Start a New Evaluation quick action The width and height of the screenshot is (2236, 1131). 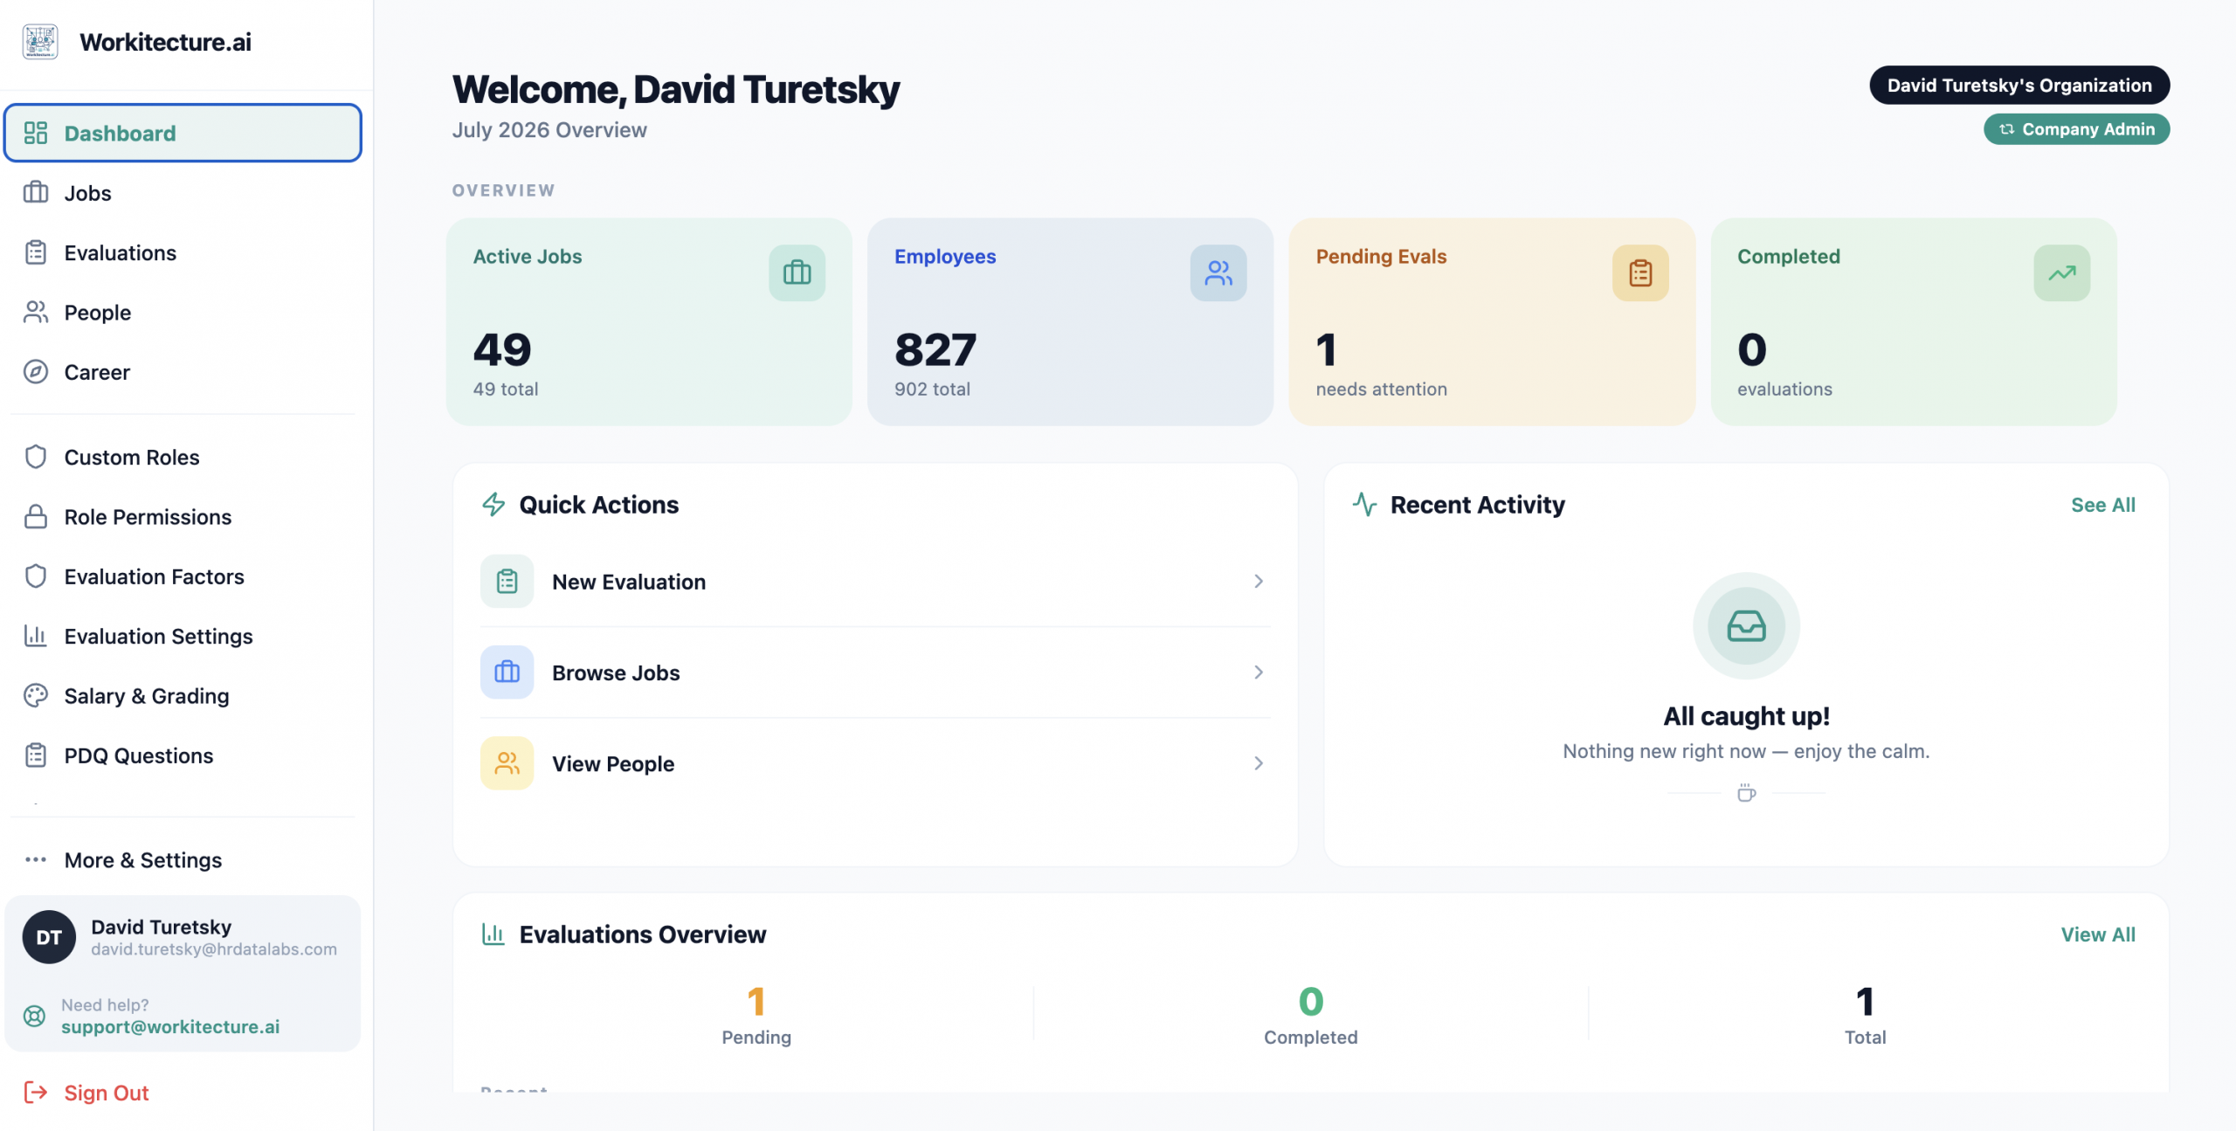pyautogui.click(x=875, y=582)
